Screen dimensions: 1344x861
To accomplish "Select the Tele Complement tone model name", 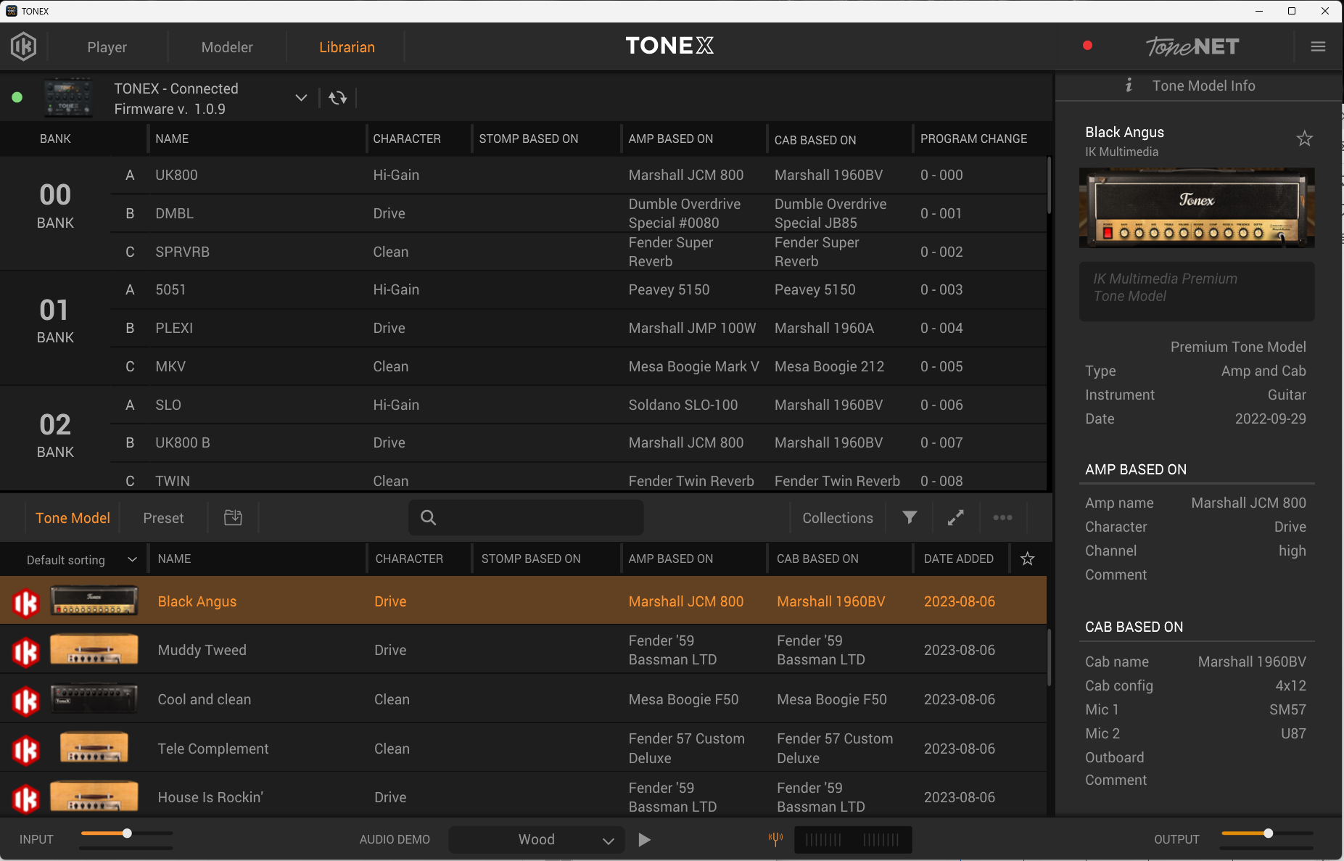I will point(213,749).
